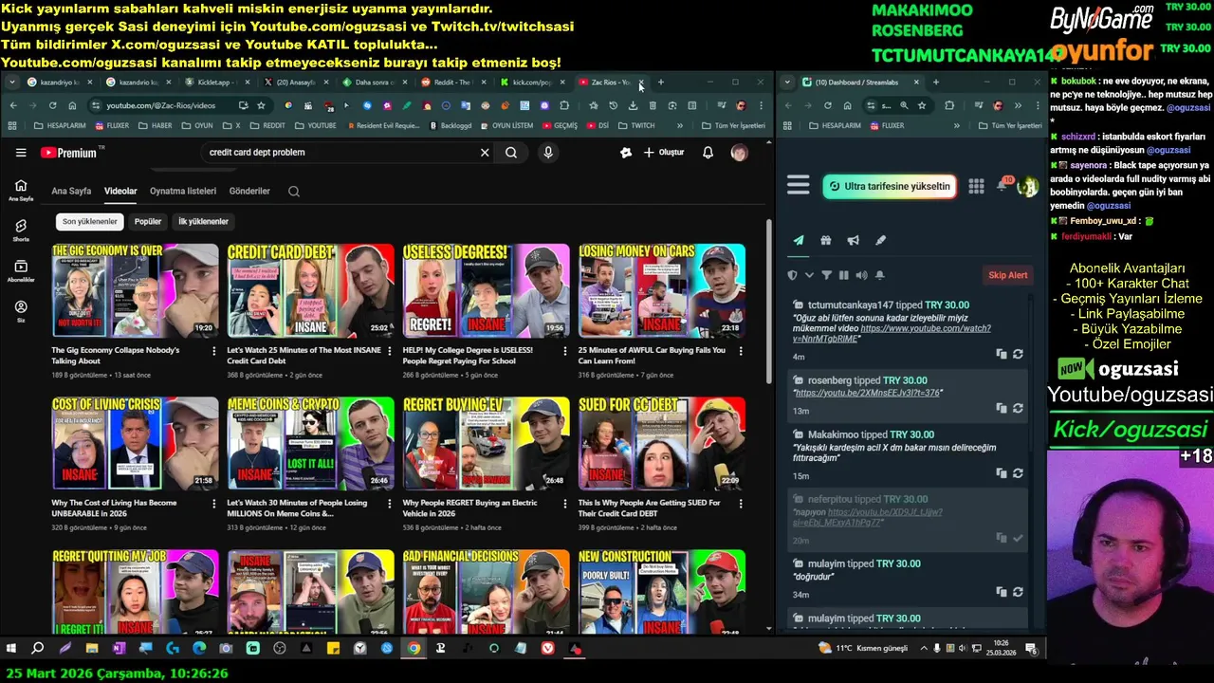This screenshot has width=1214, height=683.
Task: Open options for Getting SUED Credit Card video
Action: click(x=741, y=503)
